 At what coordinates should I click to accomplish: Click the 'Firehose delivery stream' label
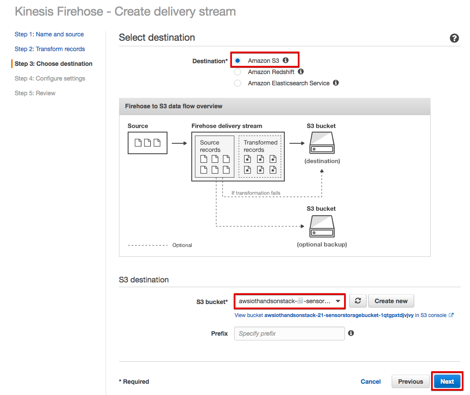pyautogui.click(x=227, y=126)
